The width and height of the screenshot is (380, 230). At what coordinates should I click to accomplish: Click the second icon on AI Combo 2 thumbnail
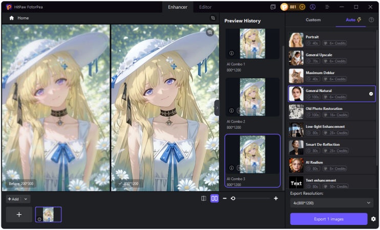(238, 110)
